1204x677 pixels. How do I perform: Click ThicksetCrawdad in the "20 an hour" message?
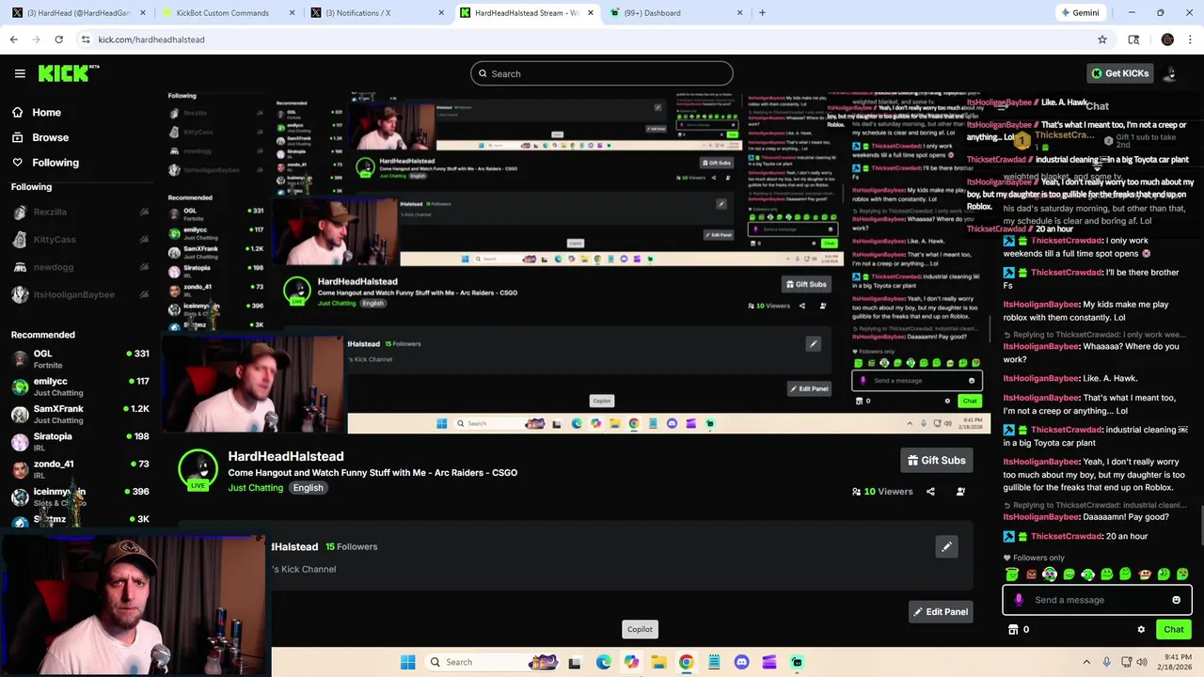(x=1066, y=536)
